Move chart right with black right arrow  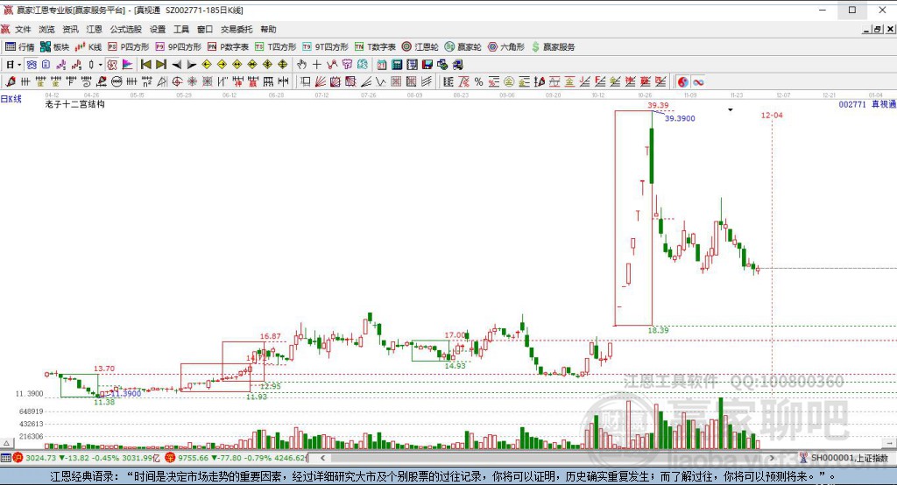click(192, 65)
